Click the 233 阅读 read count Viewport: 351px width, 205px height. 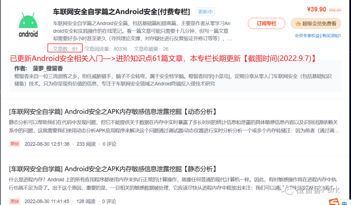click(86, 144)
